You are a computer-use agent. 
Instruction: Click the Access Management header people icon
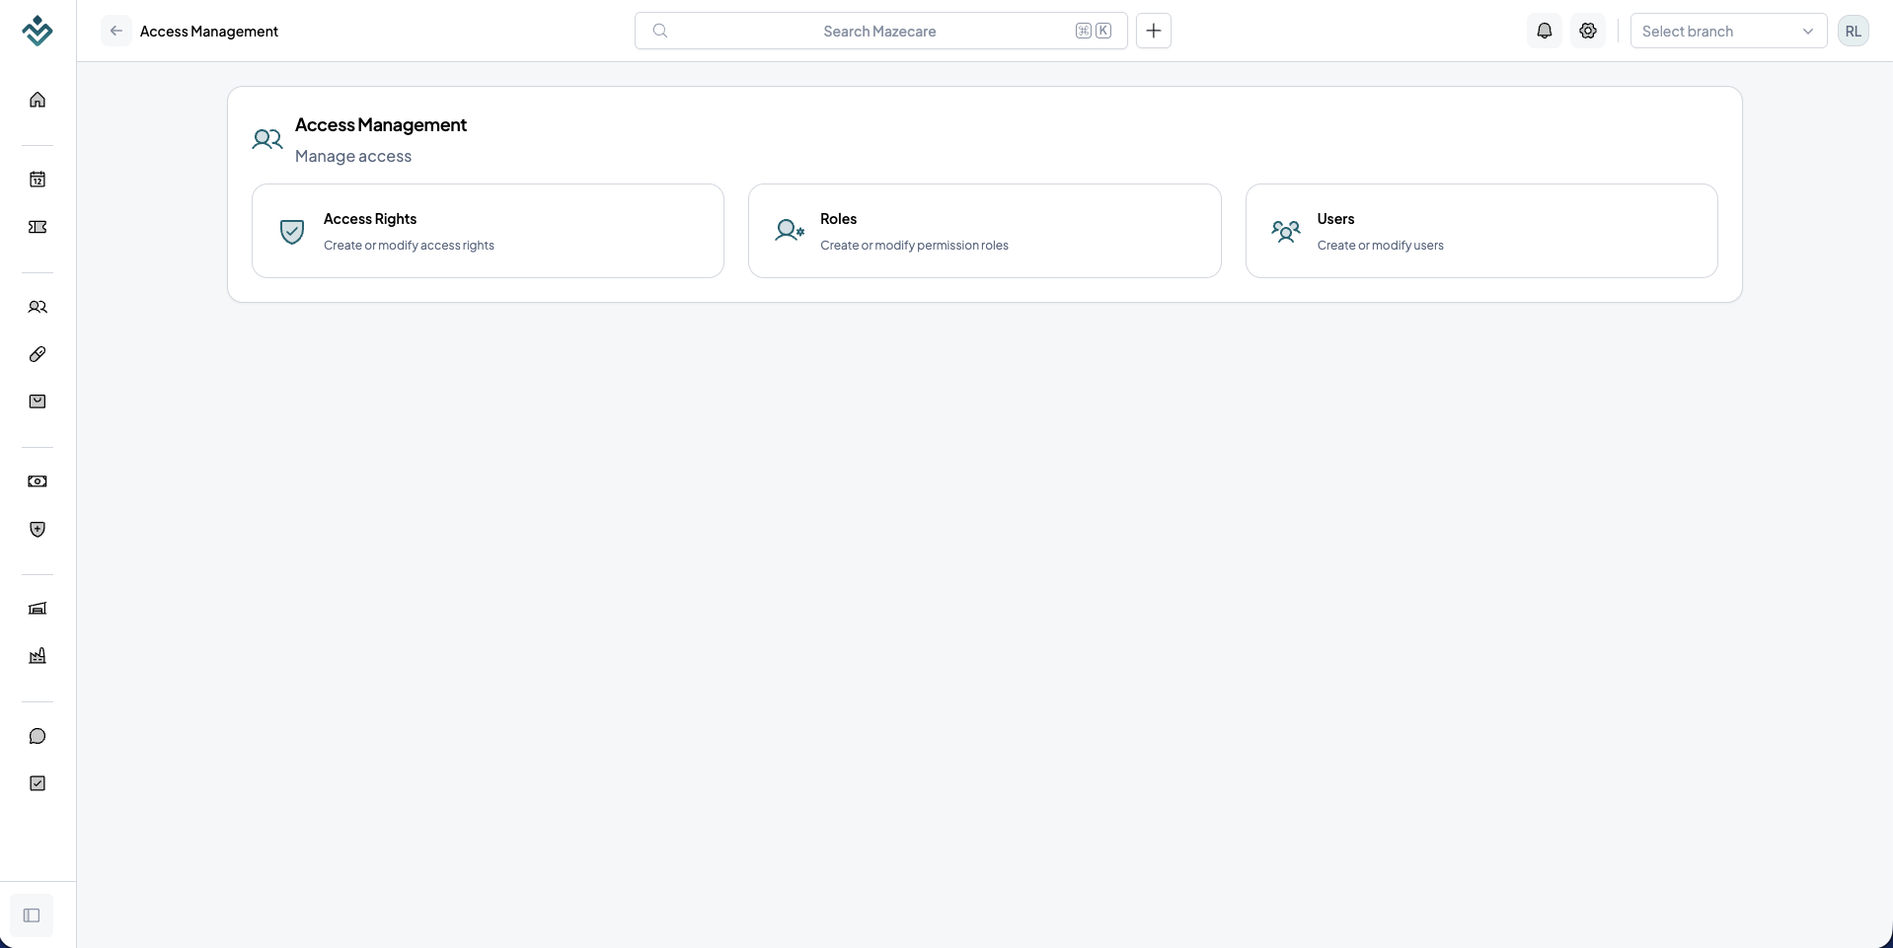click(267, 139)
